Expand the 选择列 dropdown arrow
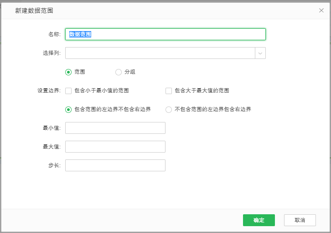 pyautogui.click(x=260, y=53)
